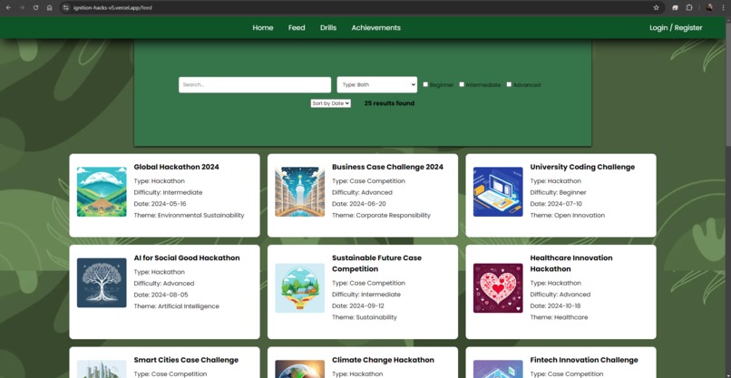Click Theme: Artificial Intelligence text
The height and width of the screenshot is (378, 731).
point(176,306)
